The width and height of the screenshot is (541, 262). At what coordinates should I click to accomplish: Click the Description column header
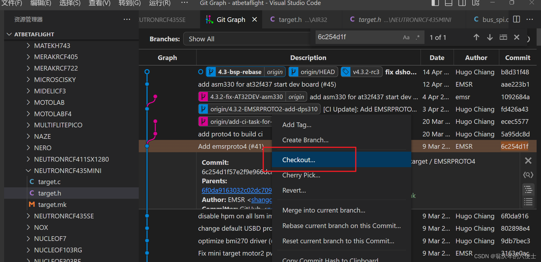[x=308, y=58]
